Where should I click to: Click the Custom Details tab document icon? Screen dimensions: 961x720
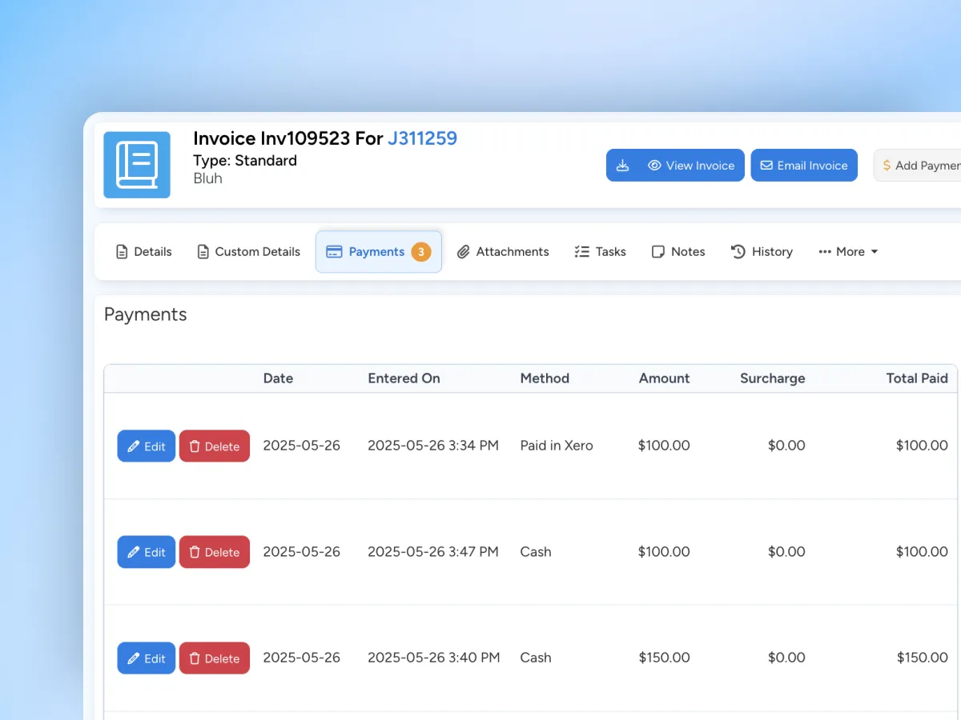coord(203,252)
